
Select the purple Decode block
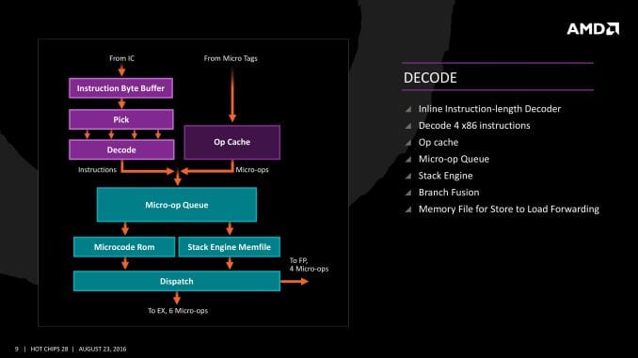point(121,150)
